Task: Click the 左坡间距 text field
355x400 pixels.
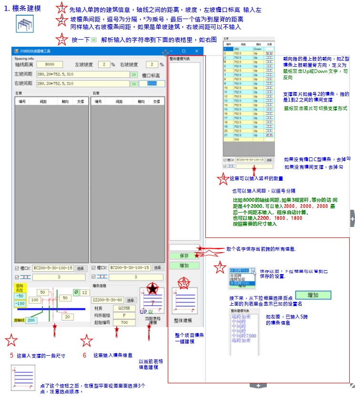Action: click(83, 74)
